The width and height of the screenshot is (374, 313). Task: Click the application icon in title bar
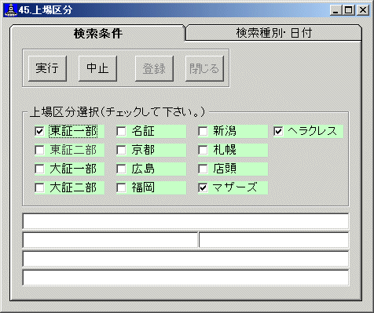pyautogui.click(x=11, y=10)
